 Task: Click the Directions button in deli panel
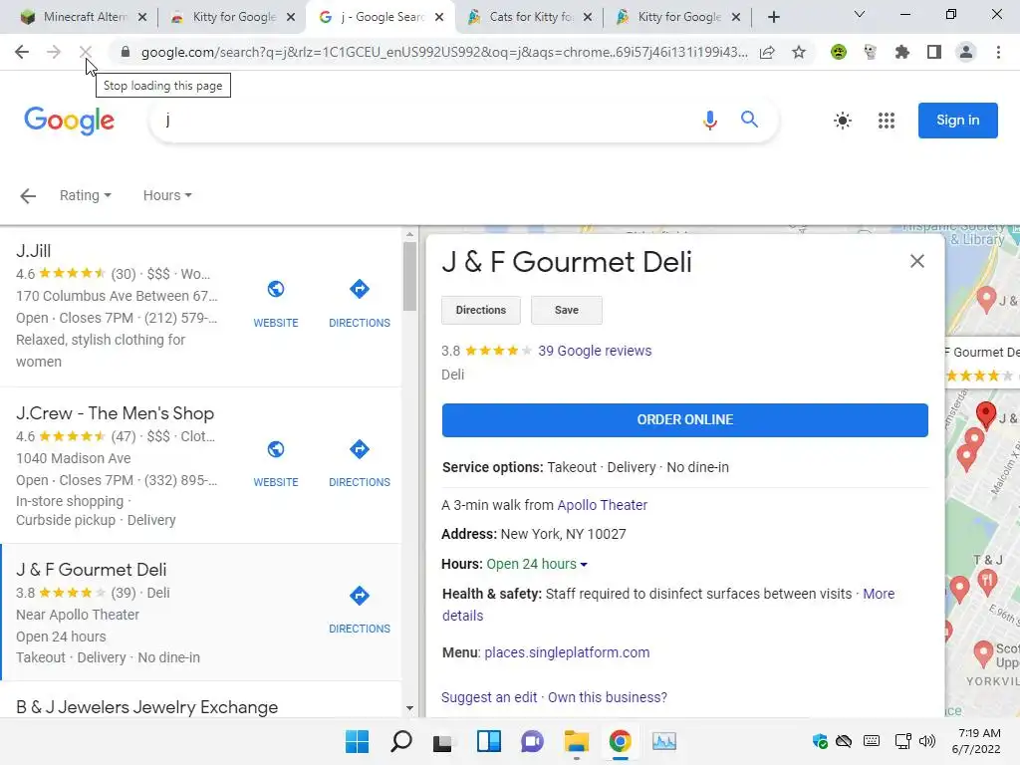click(481, 311)
